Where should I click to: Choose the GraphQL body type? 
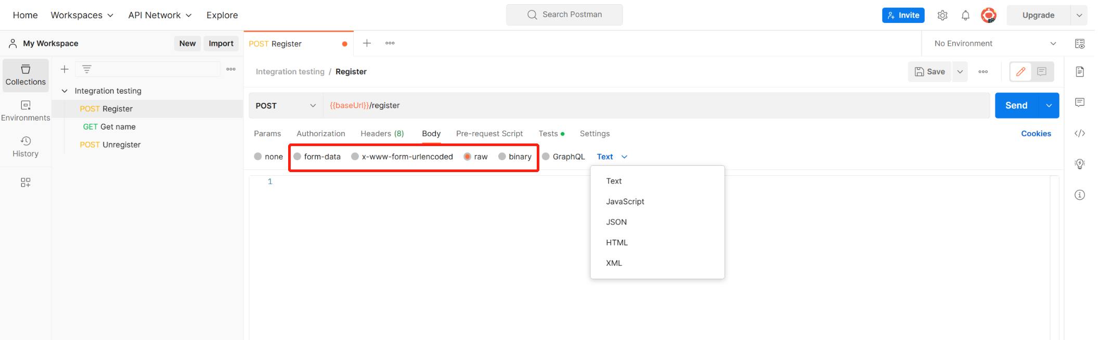point(546,156)
